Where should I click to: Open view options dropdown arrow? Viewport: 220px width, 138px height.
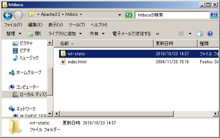pyautogui.click(x=190, y=34)
